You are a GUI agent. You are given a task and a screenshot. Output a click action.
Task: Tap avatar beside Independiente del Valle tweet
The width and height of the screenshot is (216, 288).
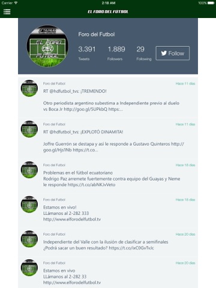[x=29, y=239]
